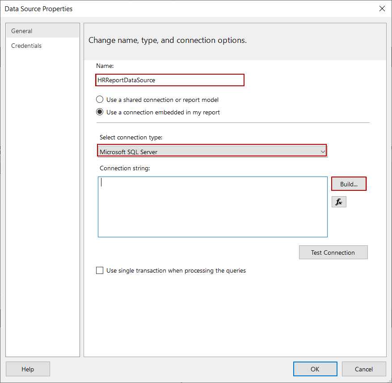Select the shared connection radio button
The image size is (392, 383).
(100, 100)
